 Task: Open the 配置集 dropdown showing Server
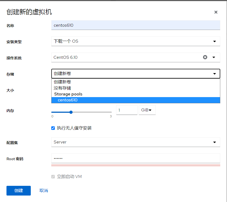pos(135,142)
